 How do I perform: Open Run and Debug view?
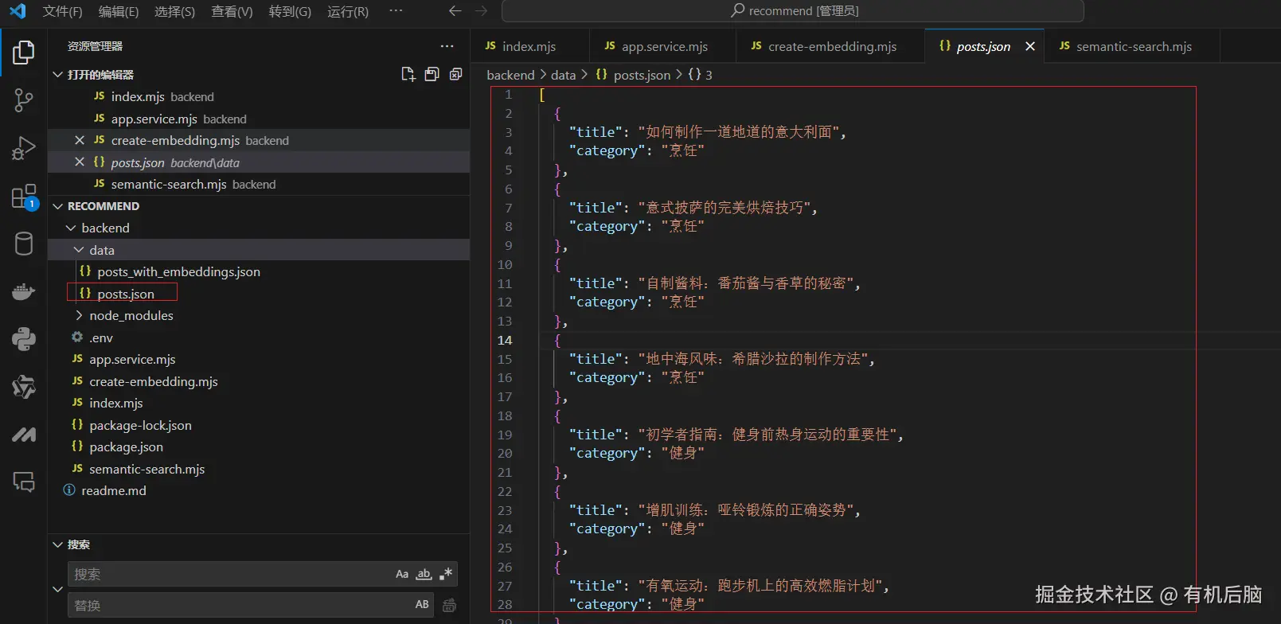coord(23,148)
